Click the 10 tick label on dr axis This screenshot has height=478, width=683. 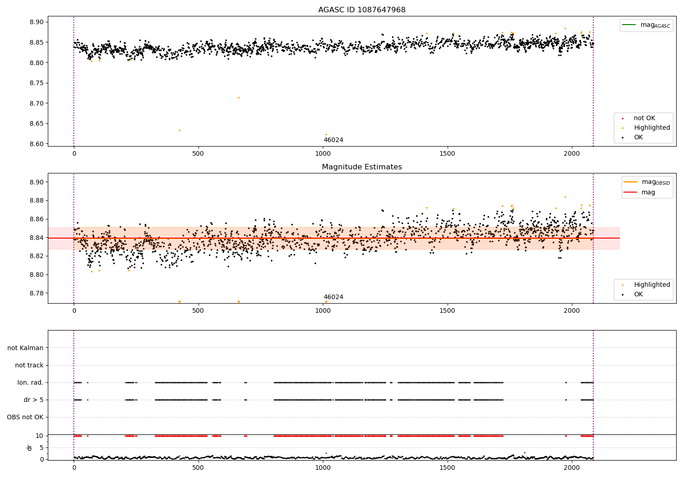coord(40,436)
